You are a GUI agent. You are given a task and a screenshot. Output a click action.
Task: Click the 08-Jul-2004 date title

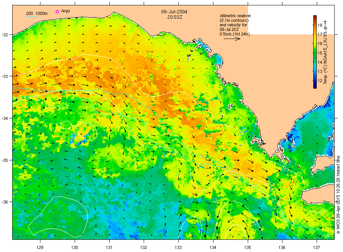pyautogui.click(x=174, y=12)
